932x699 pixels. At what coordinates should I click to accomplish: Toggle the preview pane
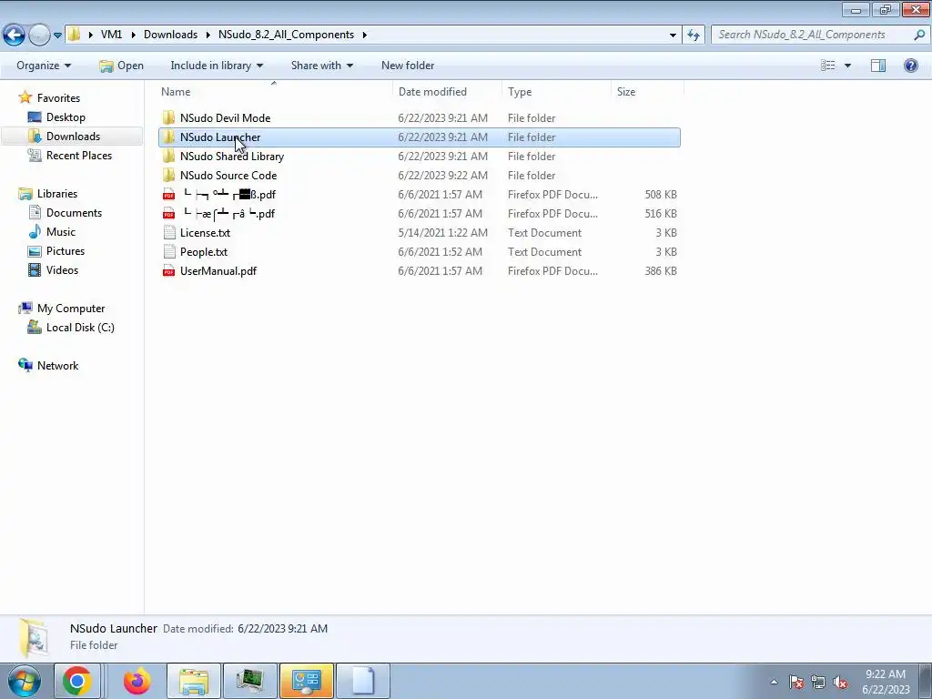[x=878, y=66]
